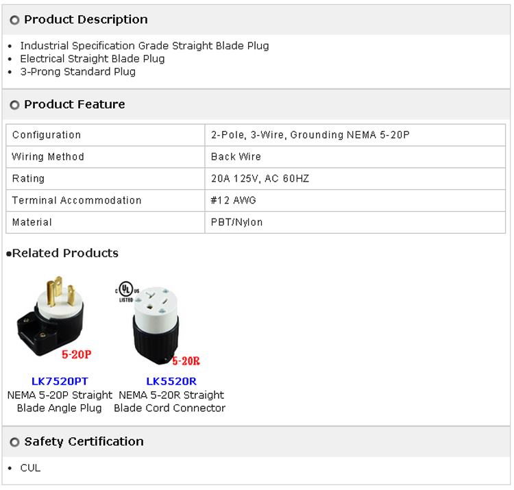Click the Product Feature circle icon

pos(14,106)
